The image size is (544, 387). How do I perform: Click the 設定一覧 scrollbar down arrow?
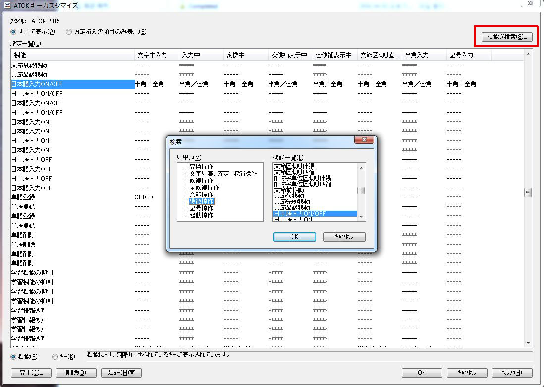528,343
